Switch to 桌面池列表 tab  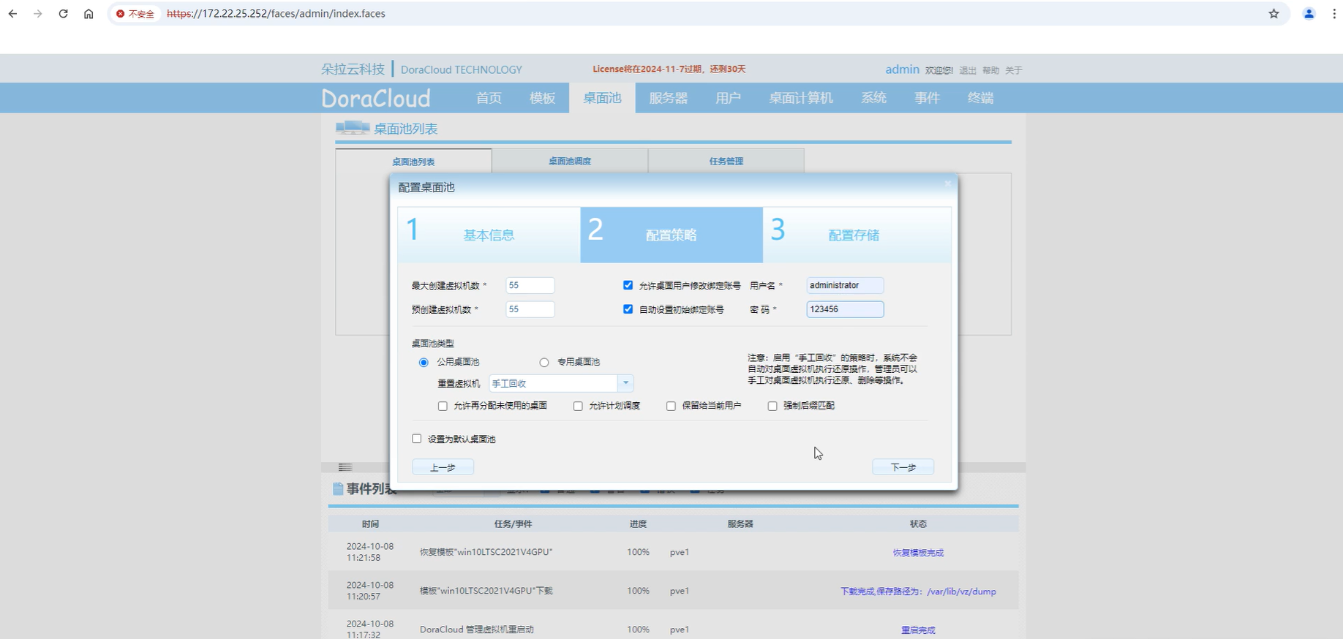413,162
